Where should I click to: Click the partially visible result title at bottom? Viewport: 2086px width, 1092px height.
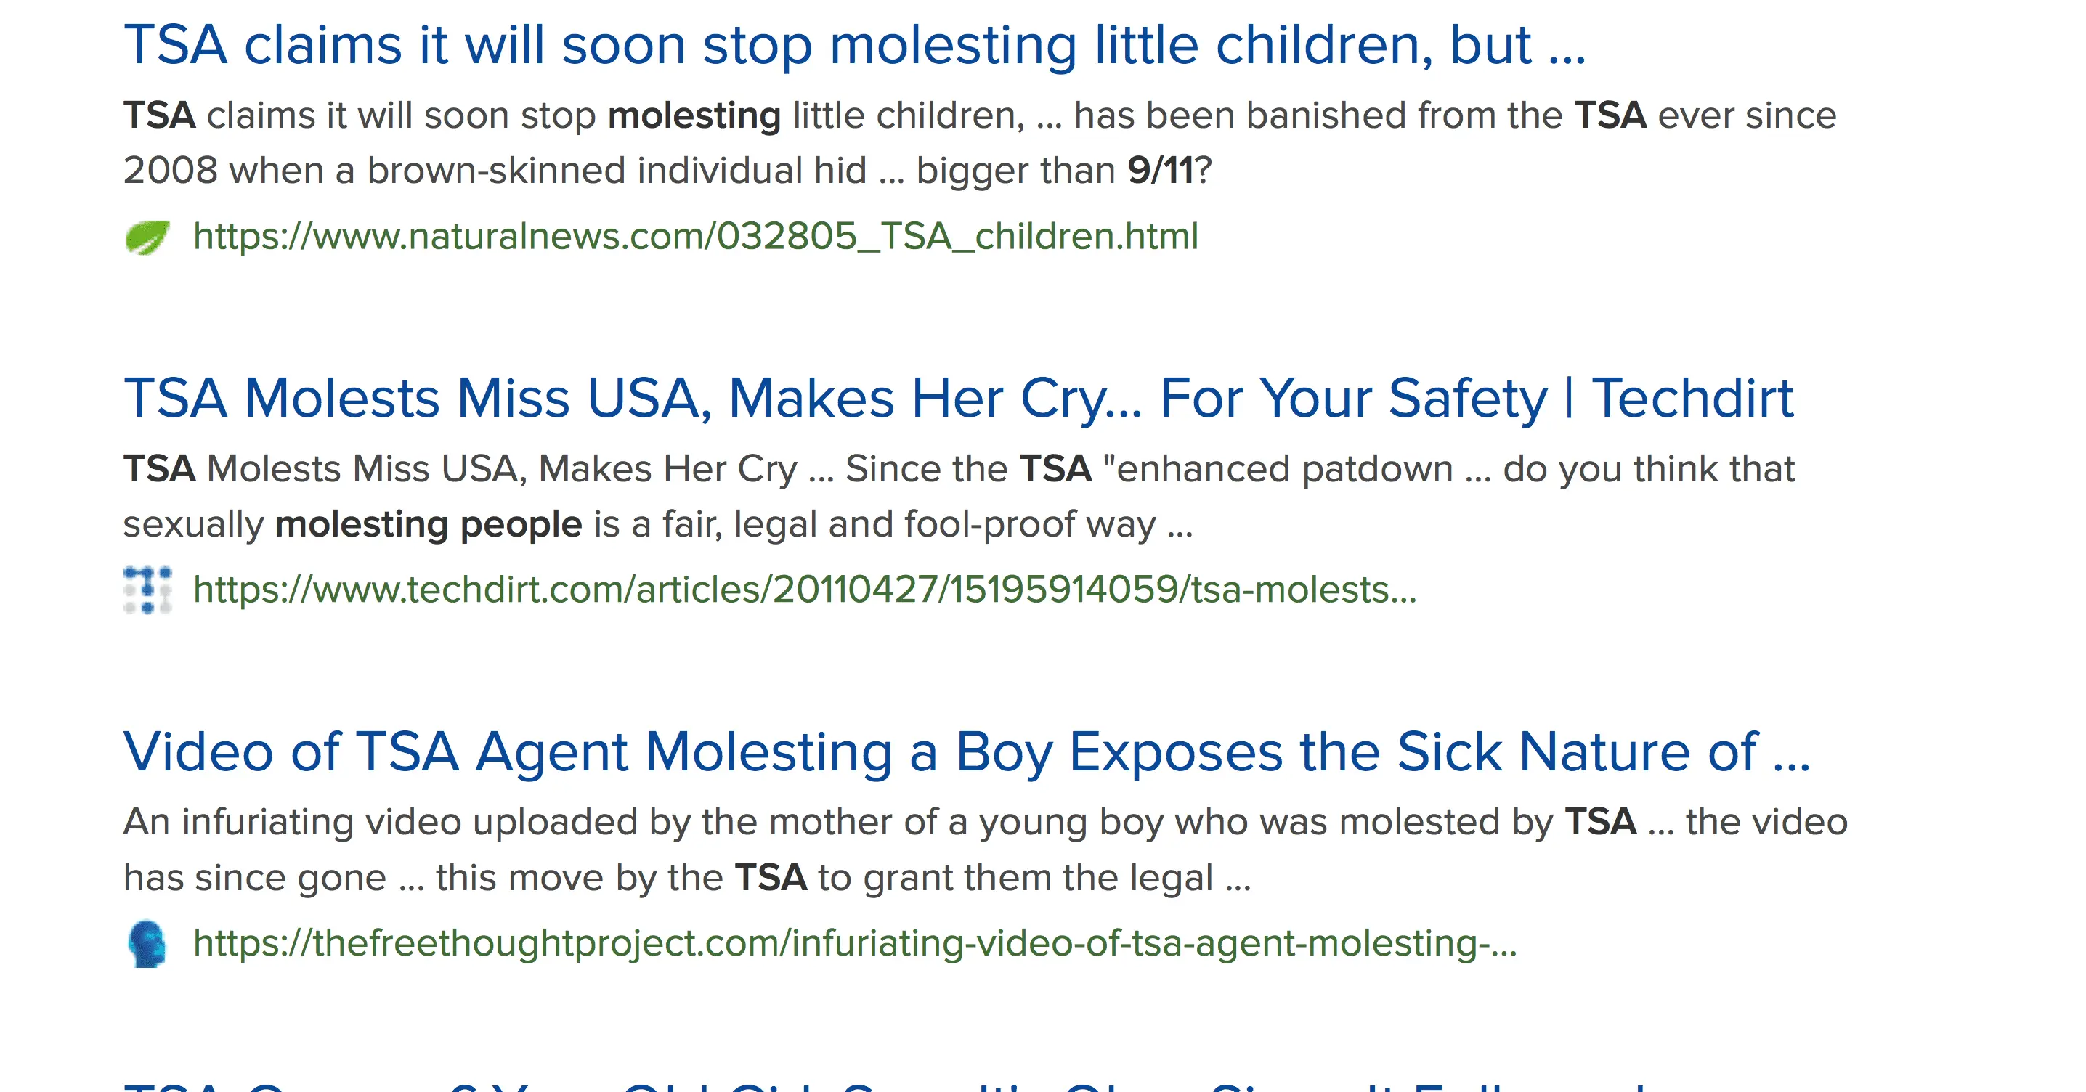point(890,1085)
